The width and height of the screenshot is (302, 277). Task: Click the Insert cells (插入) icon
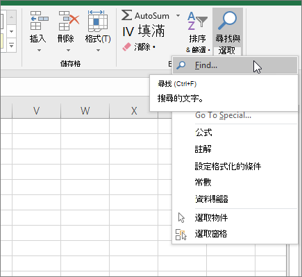(39, 21)
